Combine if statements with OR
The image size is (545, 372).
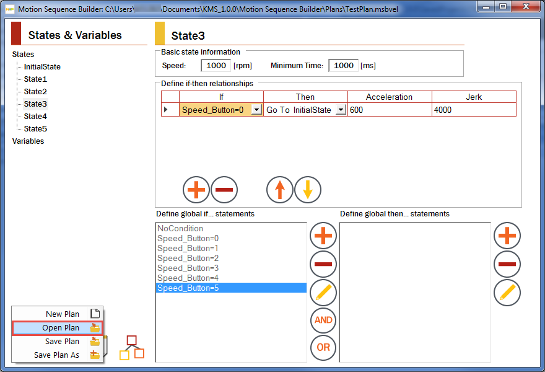323,347
